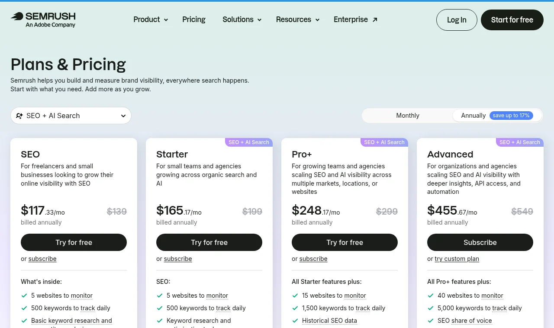Open the SEO + AI Search plan dropdown
This screenshot has width=554, height=328.
(x=71, y=116)
